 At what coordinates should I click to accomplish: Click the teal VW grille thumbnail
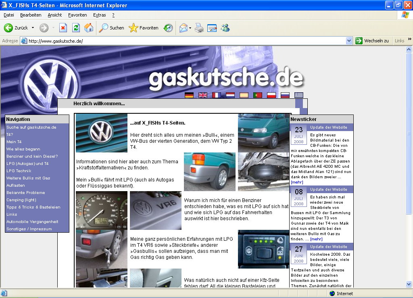pos(102,133)
